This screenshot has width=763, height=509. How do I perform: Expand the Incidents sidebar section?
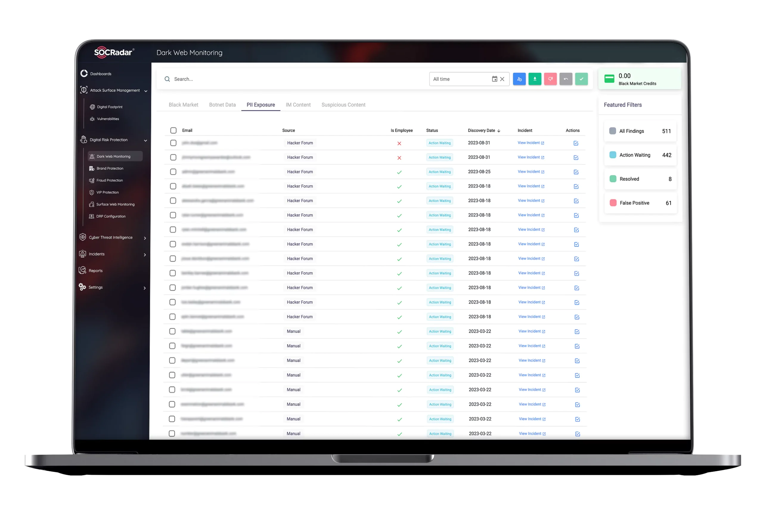click(x=145, y=255)
